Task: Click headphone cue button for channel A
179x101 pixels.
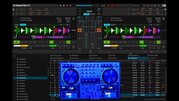Action: [x=80, y=42]
